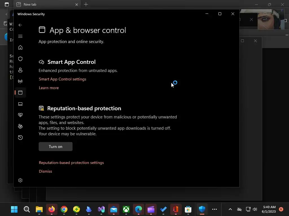Open Home in Windows Security sidebar
The width and height of the screenshot is (289, 216).
[x=20, y=48]
